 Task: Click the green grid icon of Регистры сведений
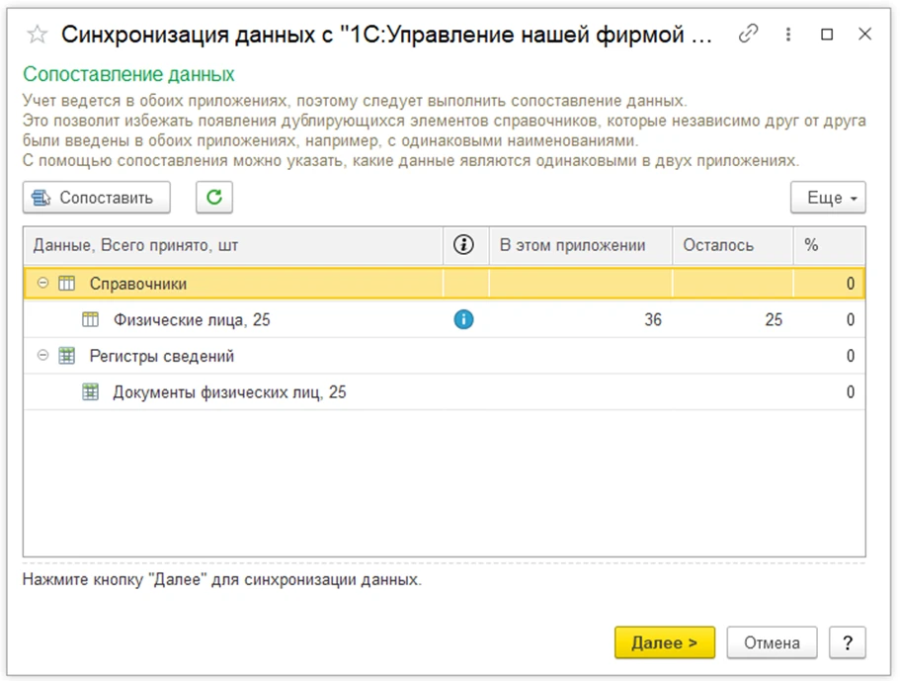point(67,356)
